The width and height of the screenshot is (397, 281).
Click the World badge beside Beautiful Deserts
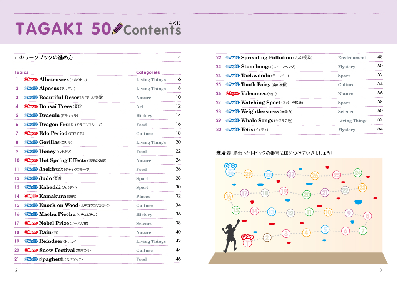(x=31, y=98)
